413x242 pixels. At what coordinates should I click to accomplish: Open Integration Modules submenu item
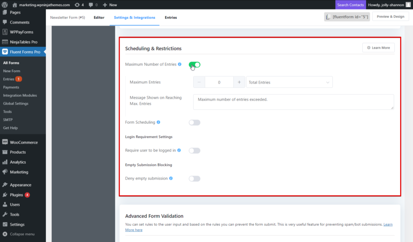(20, 95)
